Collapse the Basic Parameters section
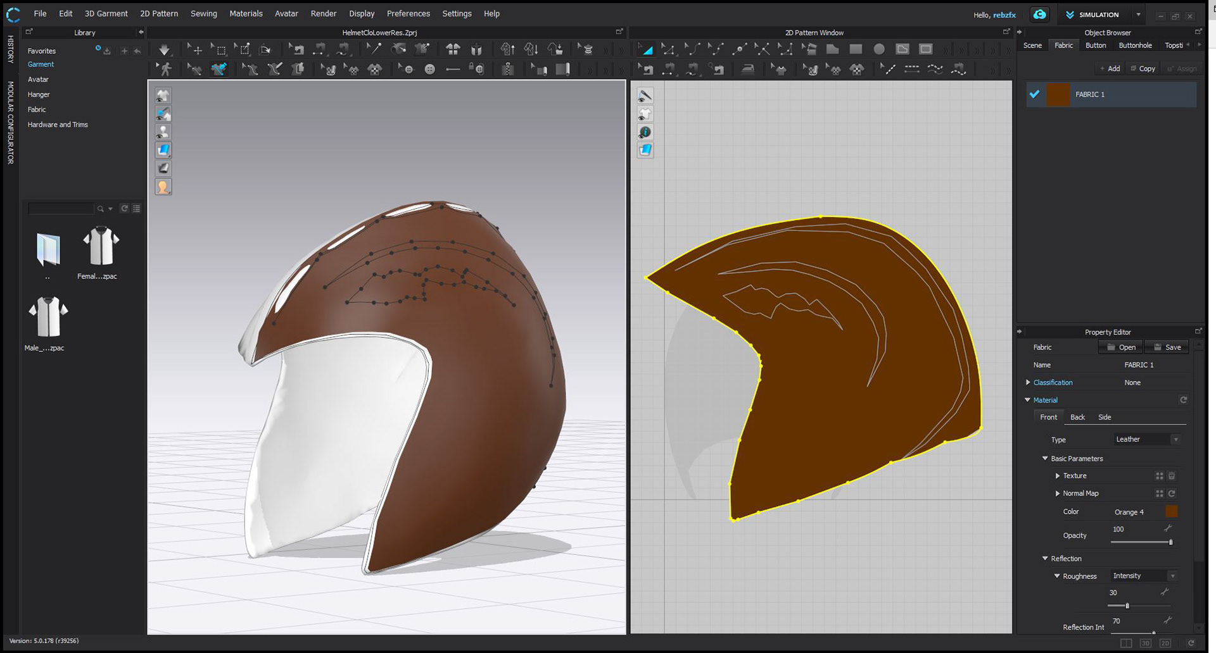Image resolution: width=1216 pixels, height=653 pixels. pyautogui.click(x=1046, y=458)
